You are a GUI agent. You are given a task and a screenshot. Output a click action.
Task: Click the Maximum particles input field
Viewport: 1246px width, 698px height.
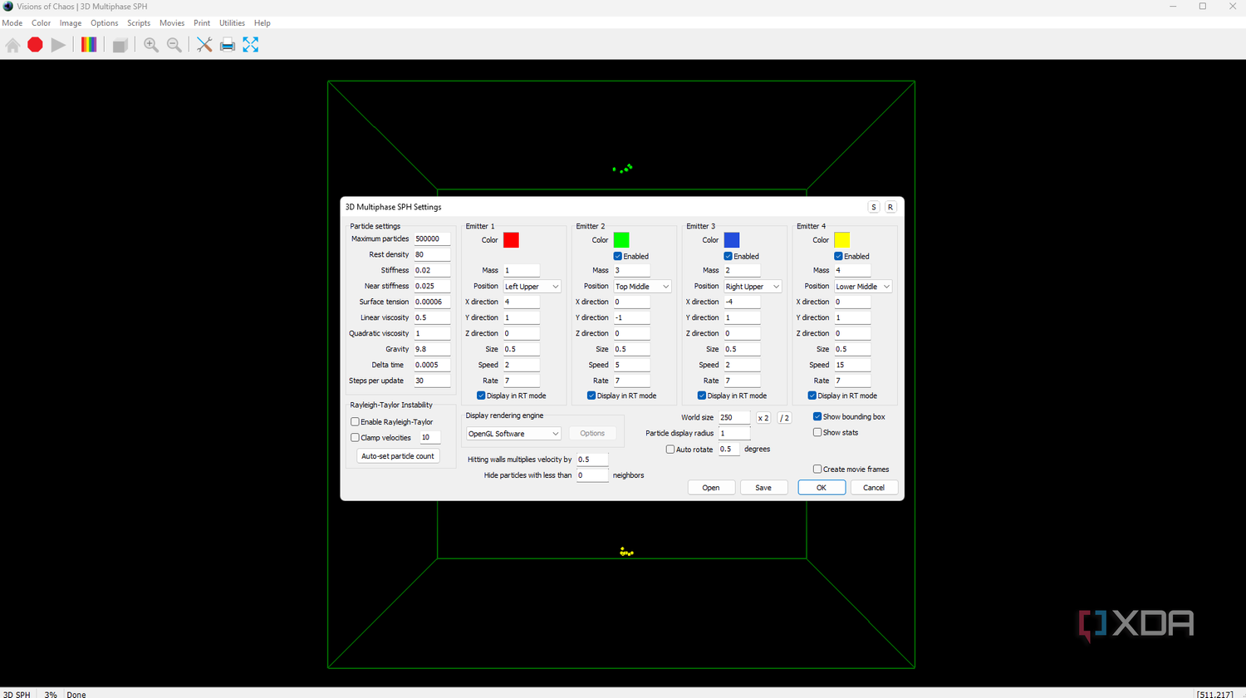[x=432, y=239]
